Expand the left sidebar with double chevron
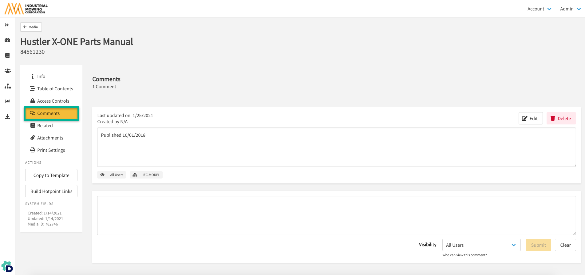This screenshot has width=585, height=275. [7, 25]
